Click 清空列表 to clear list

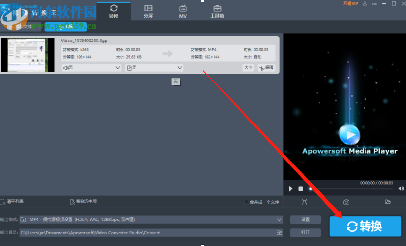click(x=12, y=201)
